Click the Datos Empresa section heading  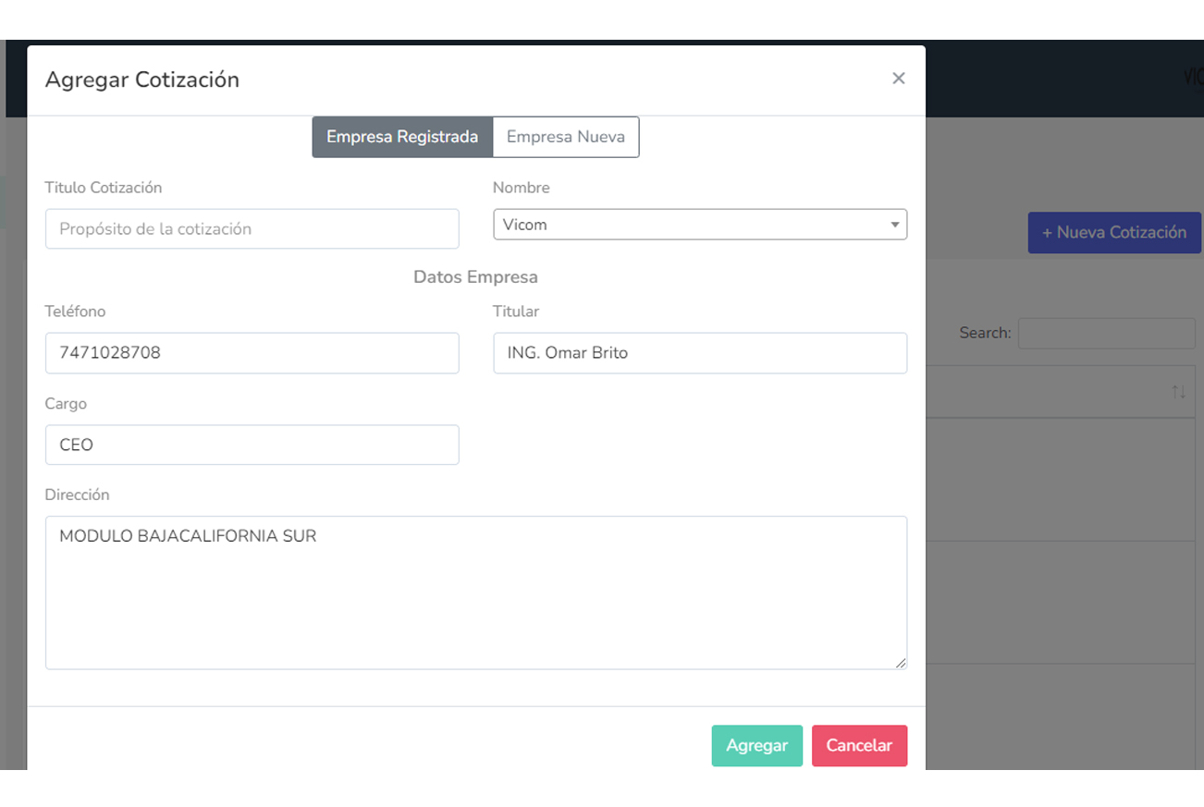pyautogui.click(x=475, y=276)
